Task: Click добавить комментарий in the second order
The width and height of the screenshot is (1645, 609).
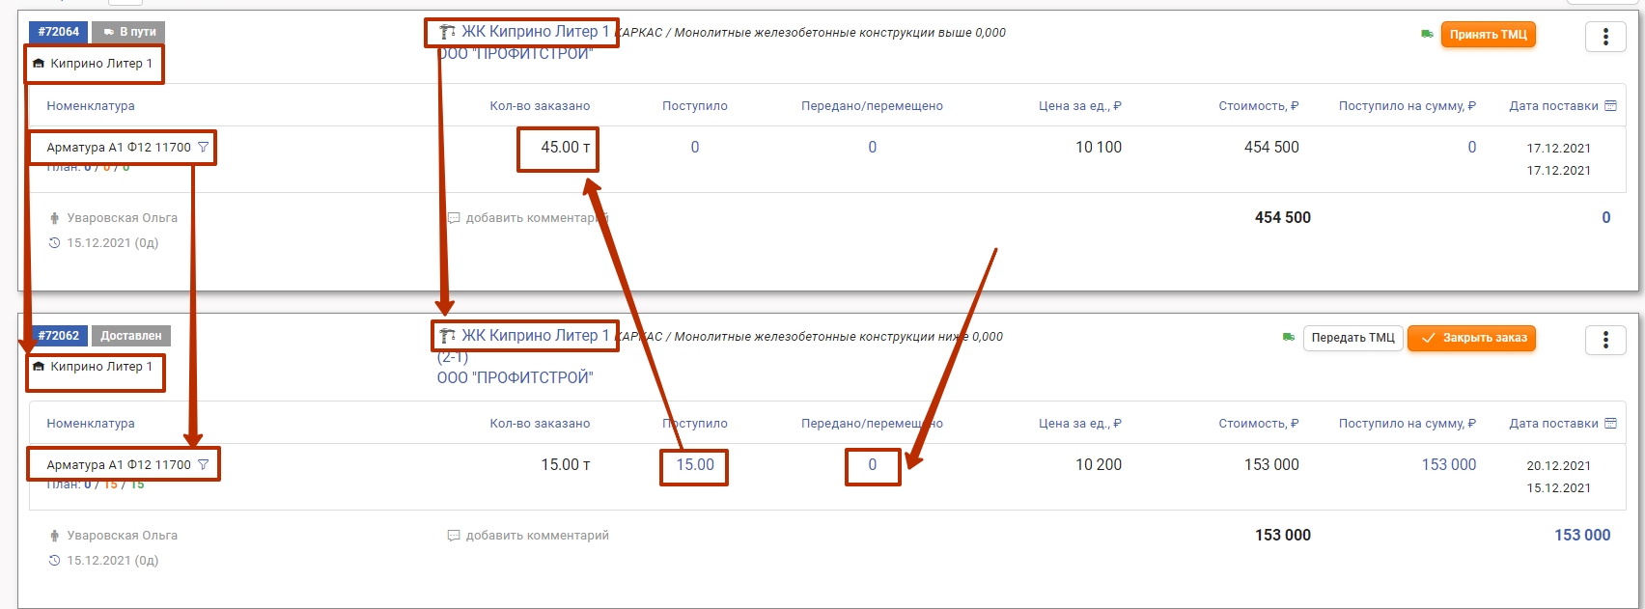Action: (x=537, y=536)
